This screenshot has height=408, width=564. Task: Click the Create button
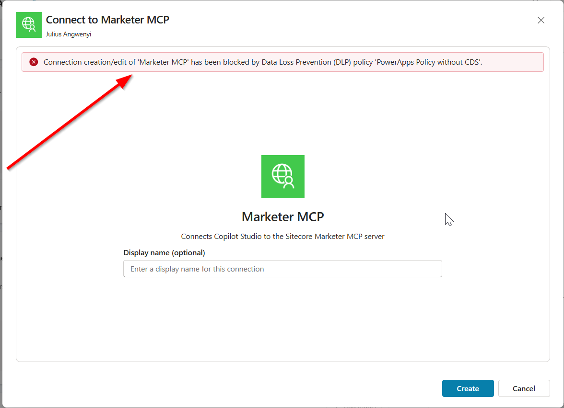click(468, 388)
